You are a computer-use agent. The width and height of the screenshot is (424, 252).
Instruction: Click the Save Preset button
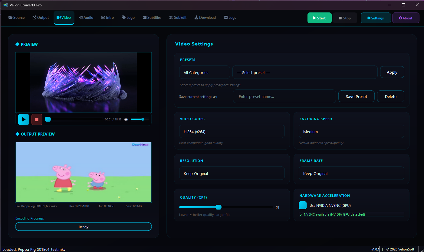point(357,96)
